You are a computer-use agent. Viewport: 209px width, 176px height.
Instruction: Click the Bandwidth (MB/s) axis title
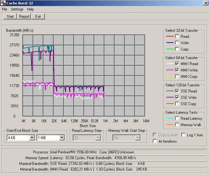(20, 30)
